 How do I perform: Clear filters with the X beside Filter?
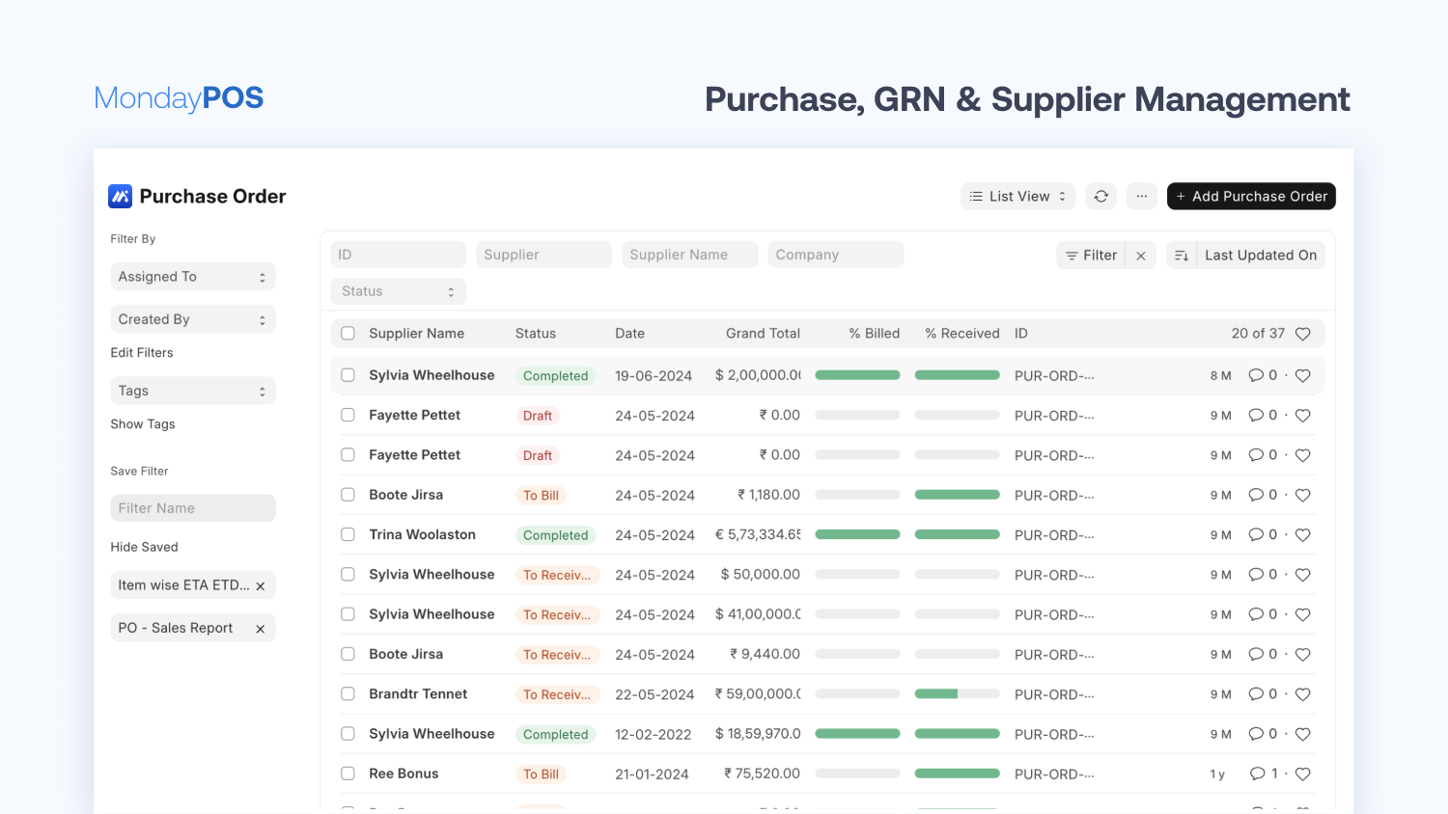click(x=1141, y=256)
